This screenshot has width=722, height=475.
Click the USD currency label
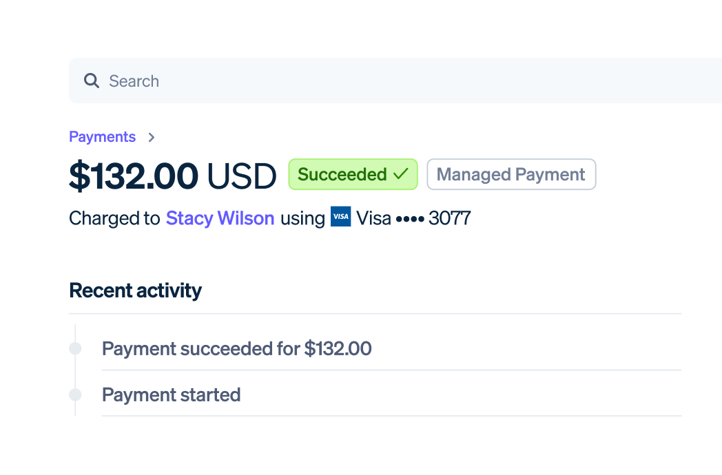click(243, 176)
